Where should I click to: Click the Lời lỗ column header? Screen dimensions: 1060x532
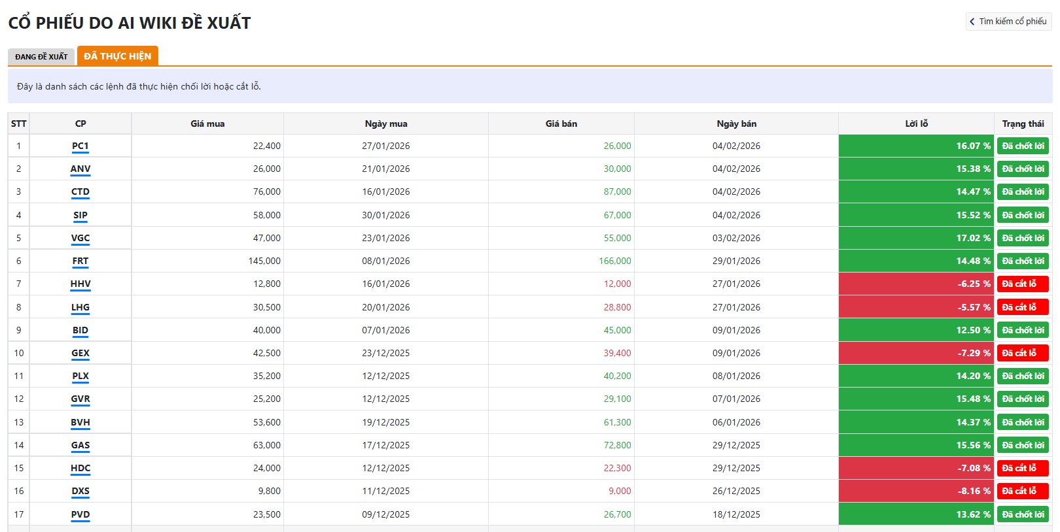coord(916,124)
